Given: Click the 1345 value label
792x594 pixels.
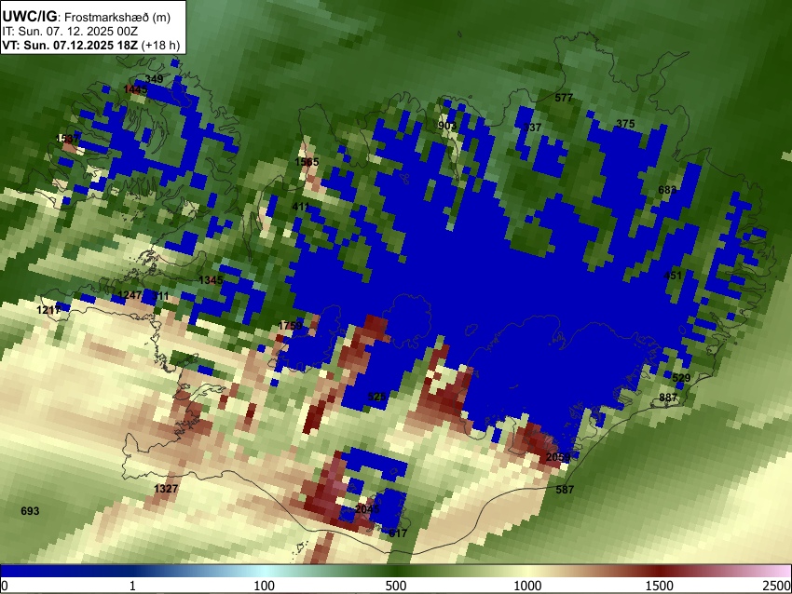Looking at the screenshot, I should pos(211,280).
